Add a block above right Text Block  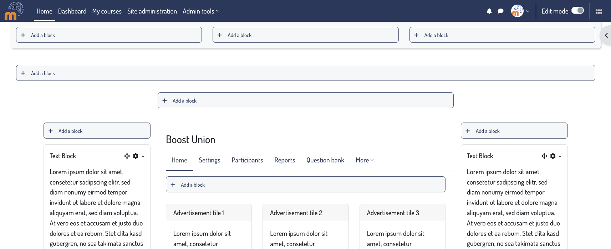514,131
